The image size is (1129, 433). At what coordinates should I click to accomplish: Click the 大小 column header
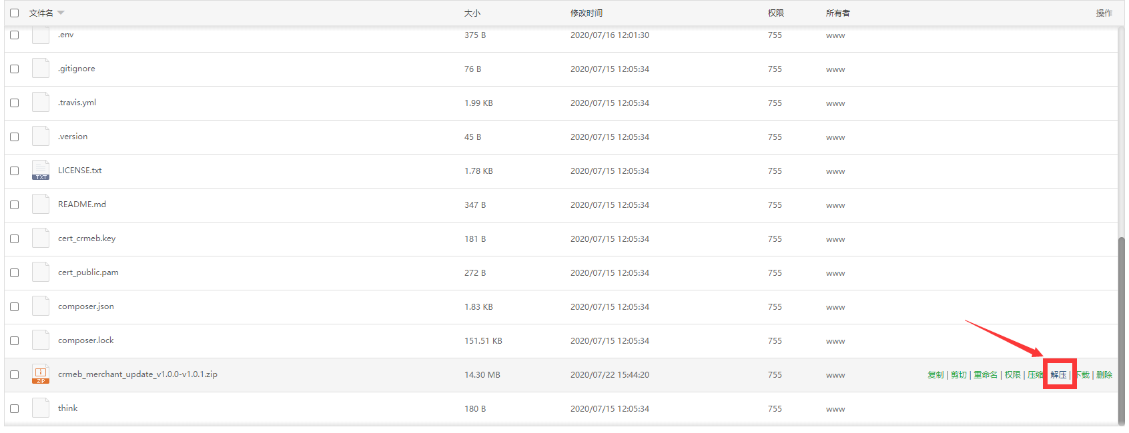(472, 13)
